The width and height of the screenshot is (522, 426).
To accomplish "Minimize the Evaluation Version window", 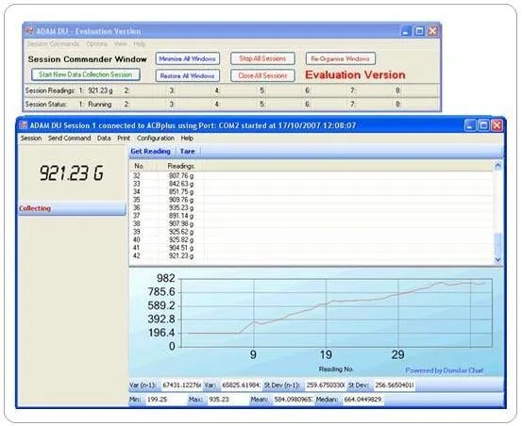I will 406,31.
